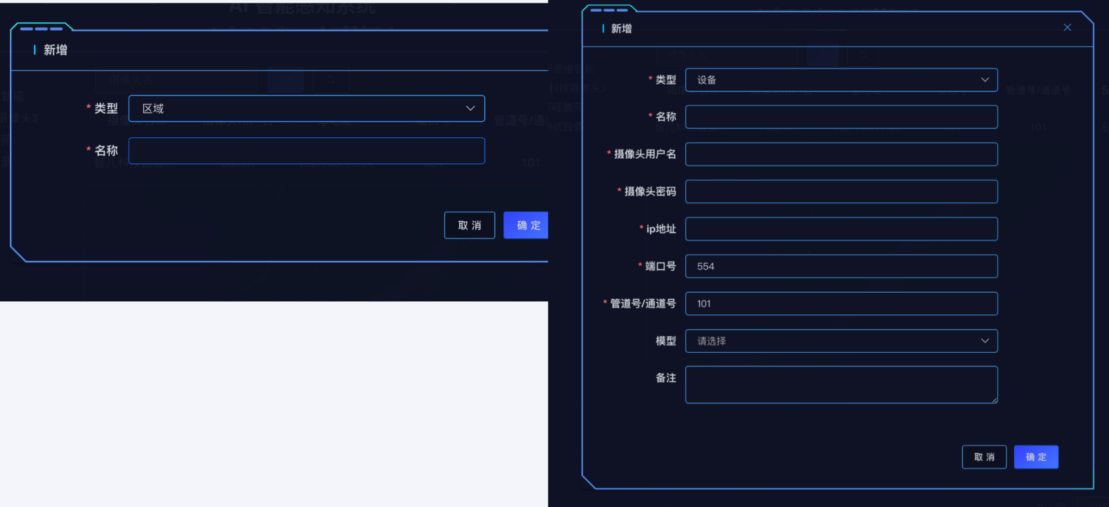The height and width of the screenshot is (507, 1109).
Task: Open the 类型 dropdown showing 设备
Action: (x=841, y=80)
